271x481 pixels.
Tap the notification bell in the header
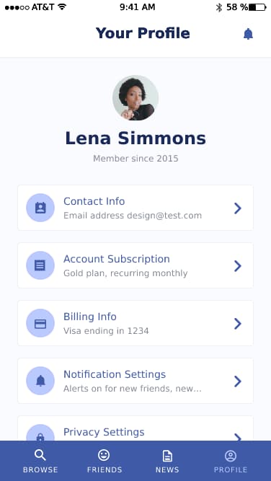pyautogui.click(x=249, y=34)
